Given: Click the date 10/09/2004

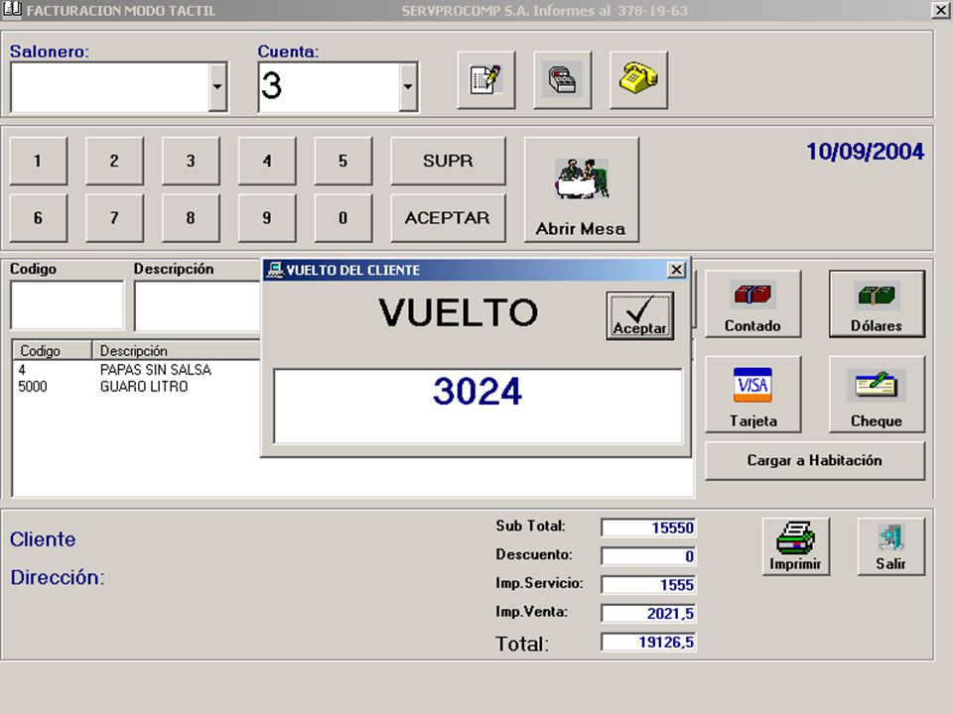Looking at the screenshot, I should pyautogui.click(x=865, y=151).
